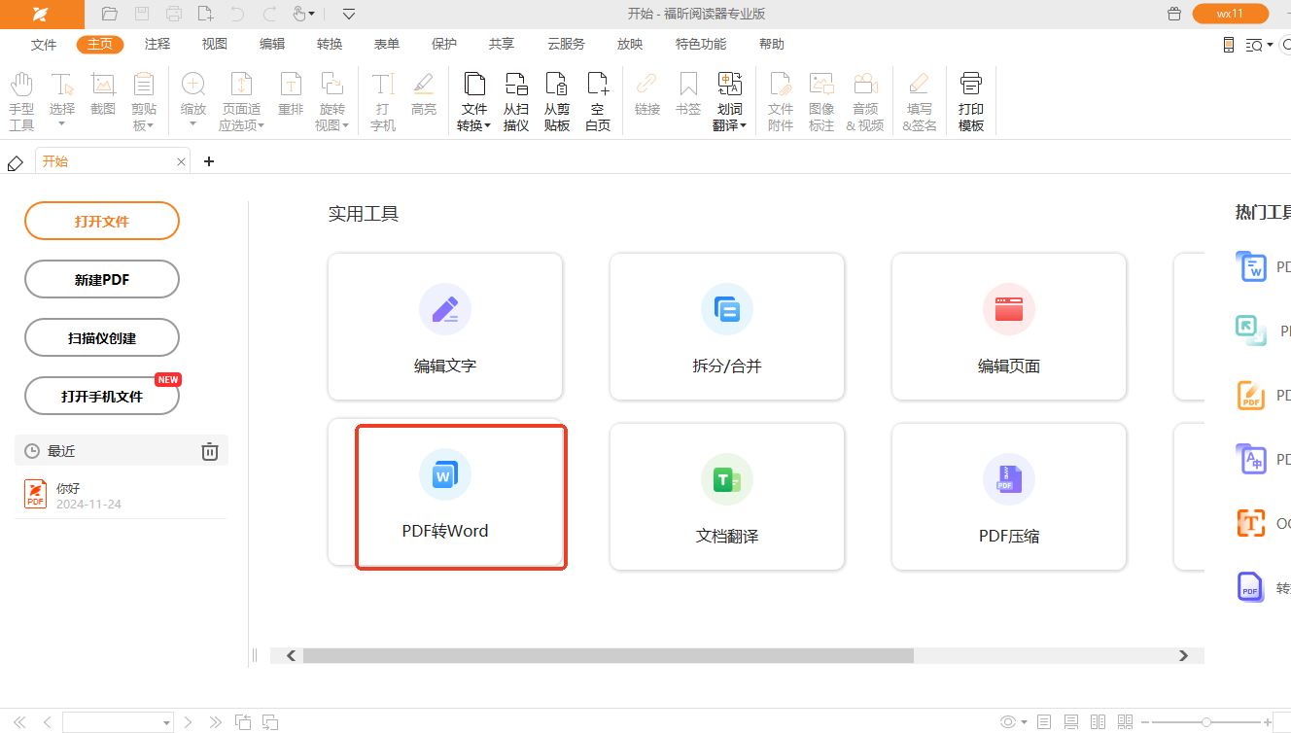Select the 手型工具 hand tool
The width and height of the screenshot is (1291, 733).
pos(21,101)
